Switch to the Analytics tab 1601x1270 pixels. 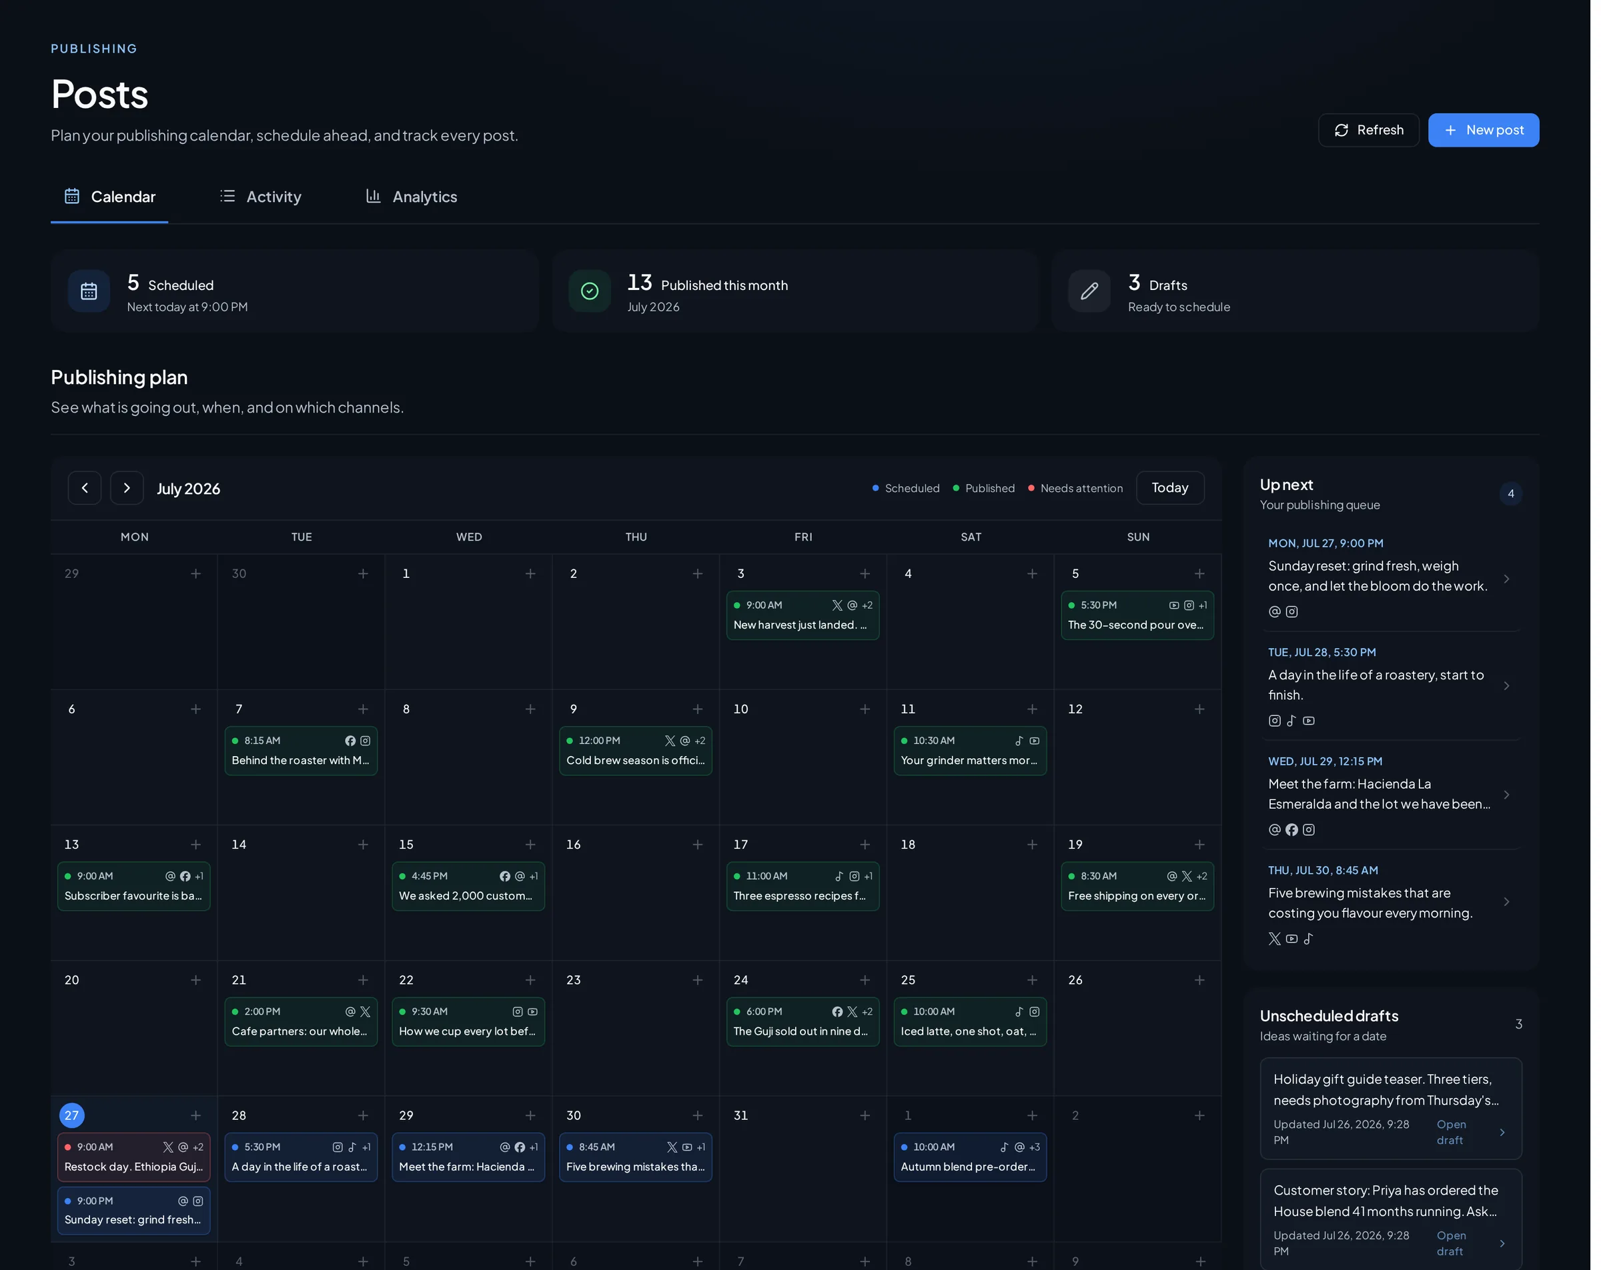tap(412, 197)
